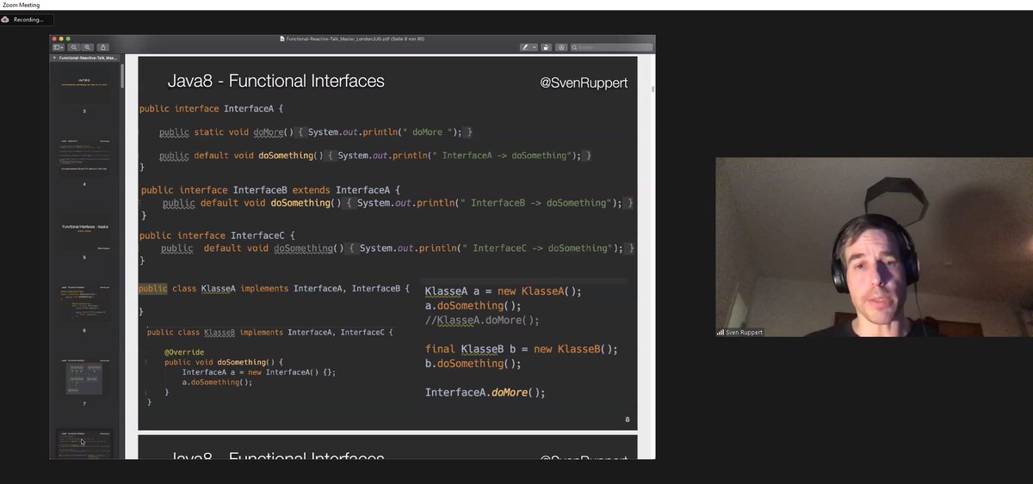Screen dimensions: 1033x484
Task: Select page 6 thumbnail in sidebar
Action: click(x=84, y=303)
